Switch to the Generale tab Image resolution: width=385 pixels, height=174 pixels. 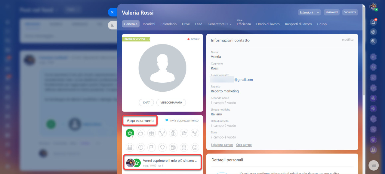coord(131,24)
